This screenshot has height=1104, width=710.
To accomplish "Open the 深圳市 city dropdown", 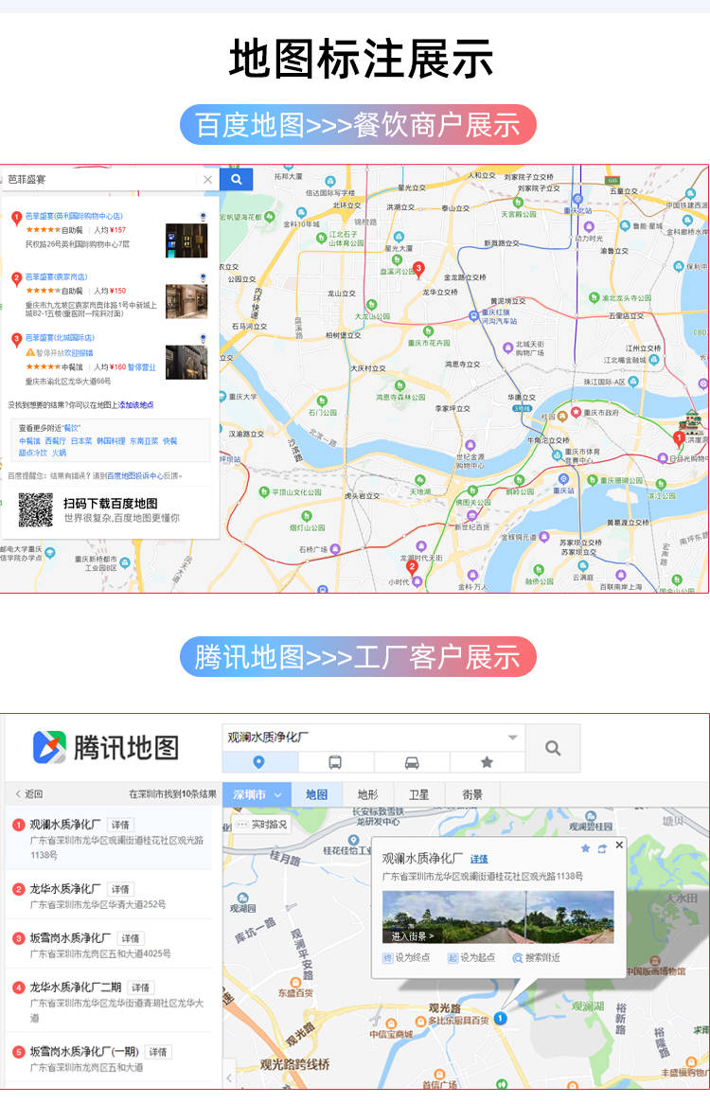I will click(x=257, y=795).
